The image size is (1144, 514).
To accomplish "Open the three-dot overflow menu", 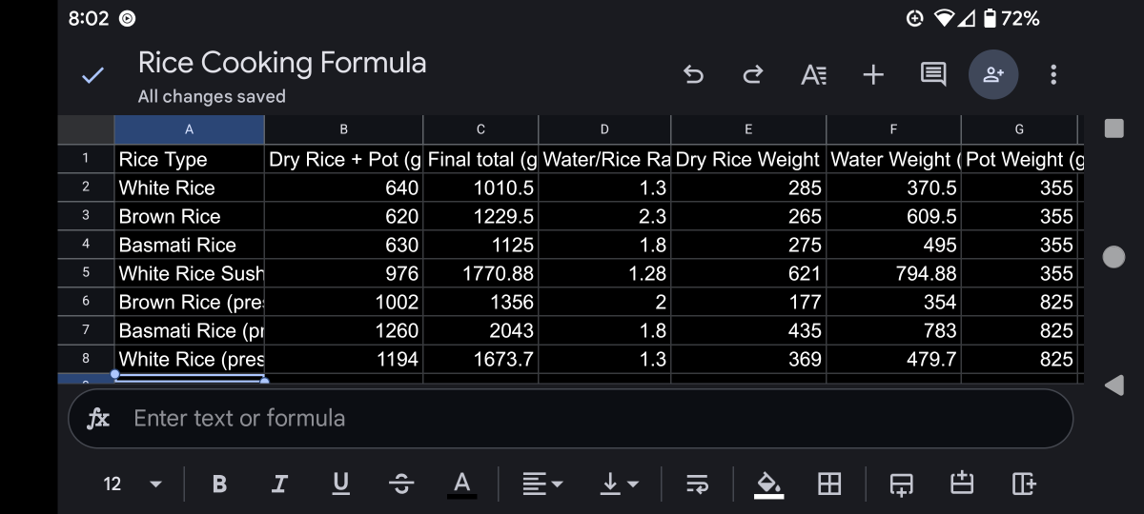I will click(1053, 74).
